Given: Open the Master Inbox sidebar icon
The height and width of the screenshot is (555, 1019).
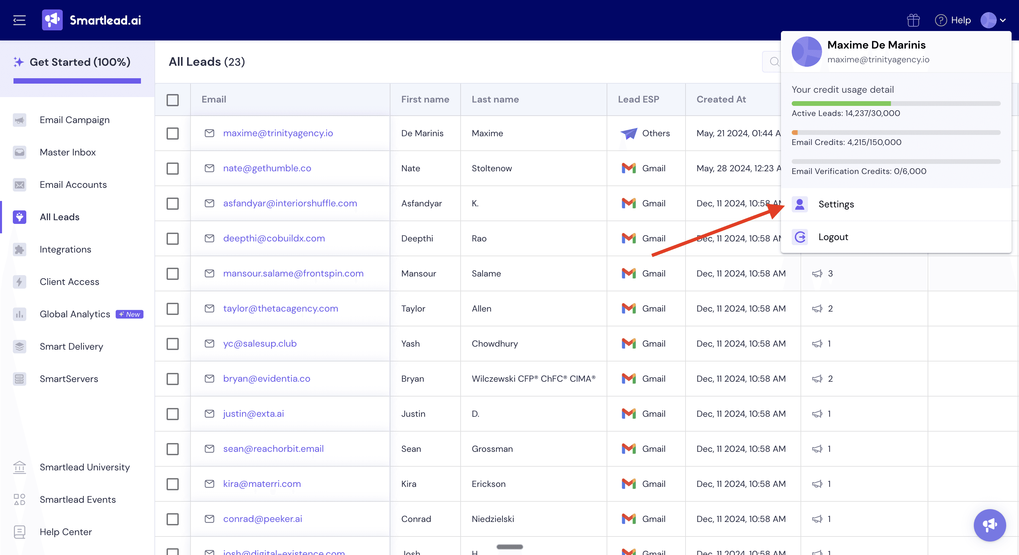Looking at the screenshot, I should tap(19, 152).
